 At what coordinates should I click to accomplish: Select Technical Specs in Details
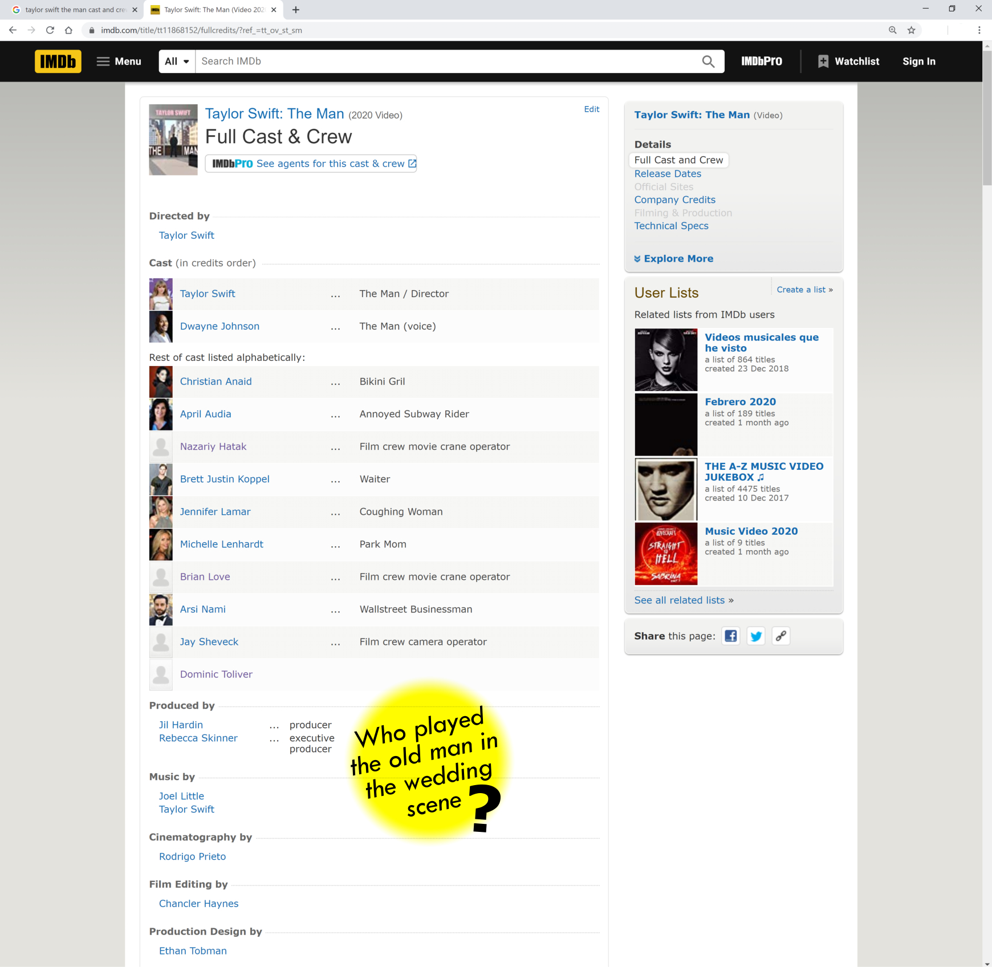[x=671, y=226]
